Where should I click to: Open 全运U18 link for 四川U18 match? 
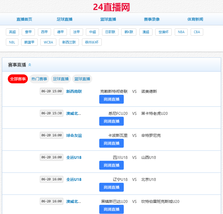tap(74, 157)
